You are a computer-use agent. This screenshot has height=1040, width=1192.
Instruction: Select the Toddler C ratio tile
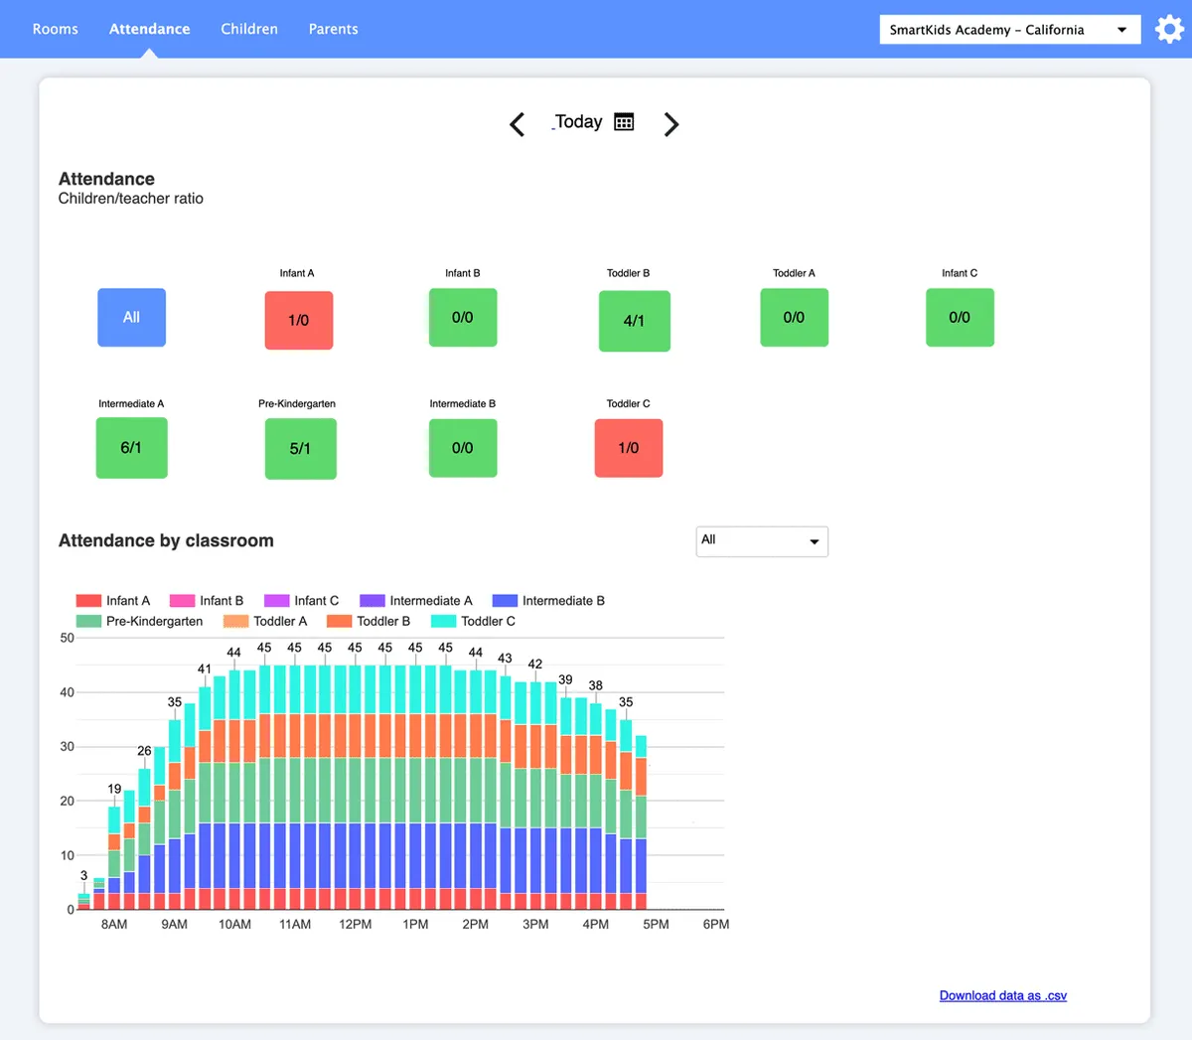pos(628,448)
